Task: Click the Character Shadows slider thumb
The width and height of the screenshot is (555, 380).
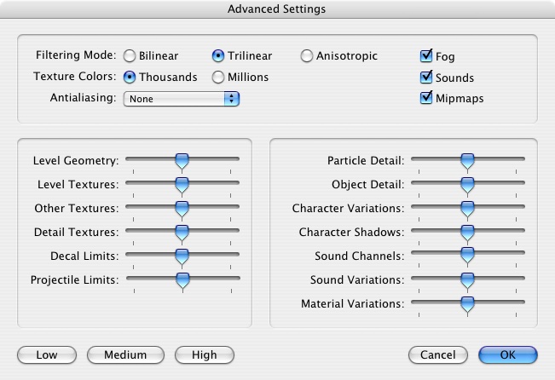Action: (466, 232)
